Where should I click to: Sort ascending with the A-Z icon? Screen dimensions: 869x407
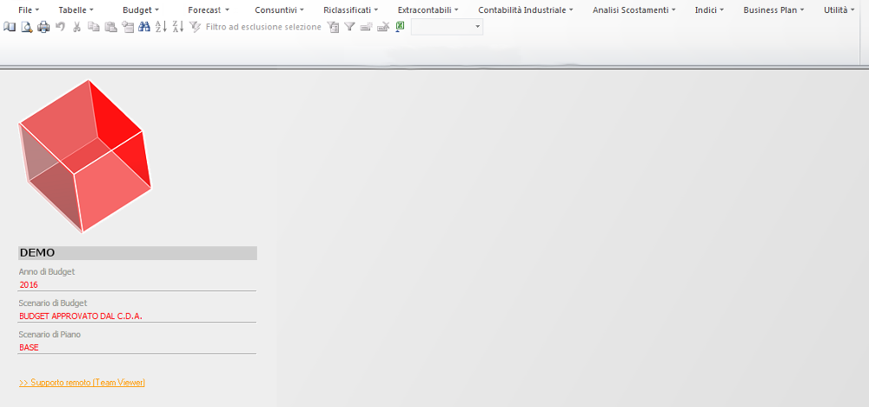[161, 27]
